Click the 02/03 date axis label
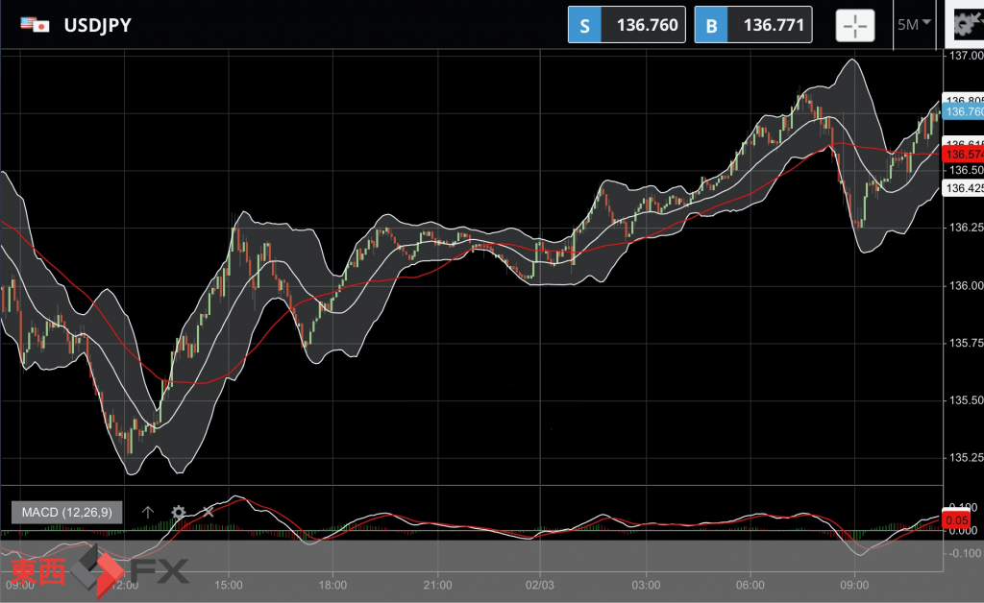The height and width of the screenshot is (603, 984). click(540, 585)
